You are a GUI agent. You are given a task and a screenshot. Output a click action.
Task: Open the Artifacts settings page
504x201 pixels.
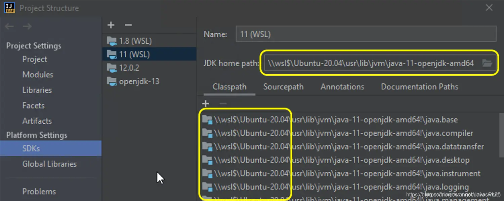click(37, 121)
